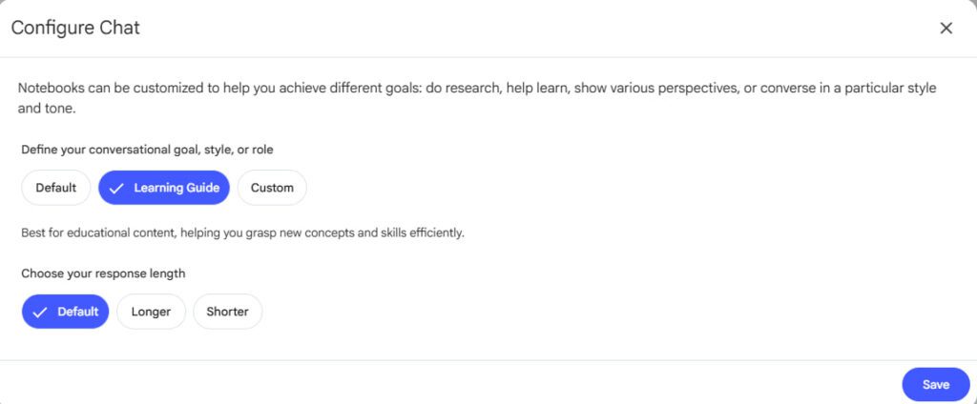Select the Default conversational goal chip
977x404 pixels.
(x=56, y=188)
